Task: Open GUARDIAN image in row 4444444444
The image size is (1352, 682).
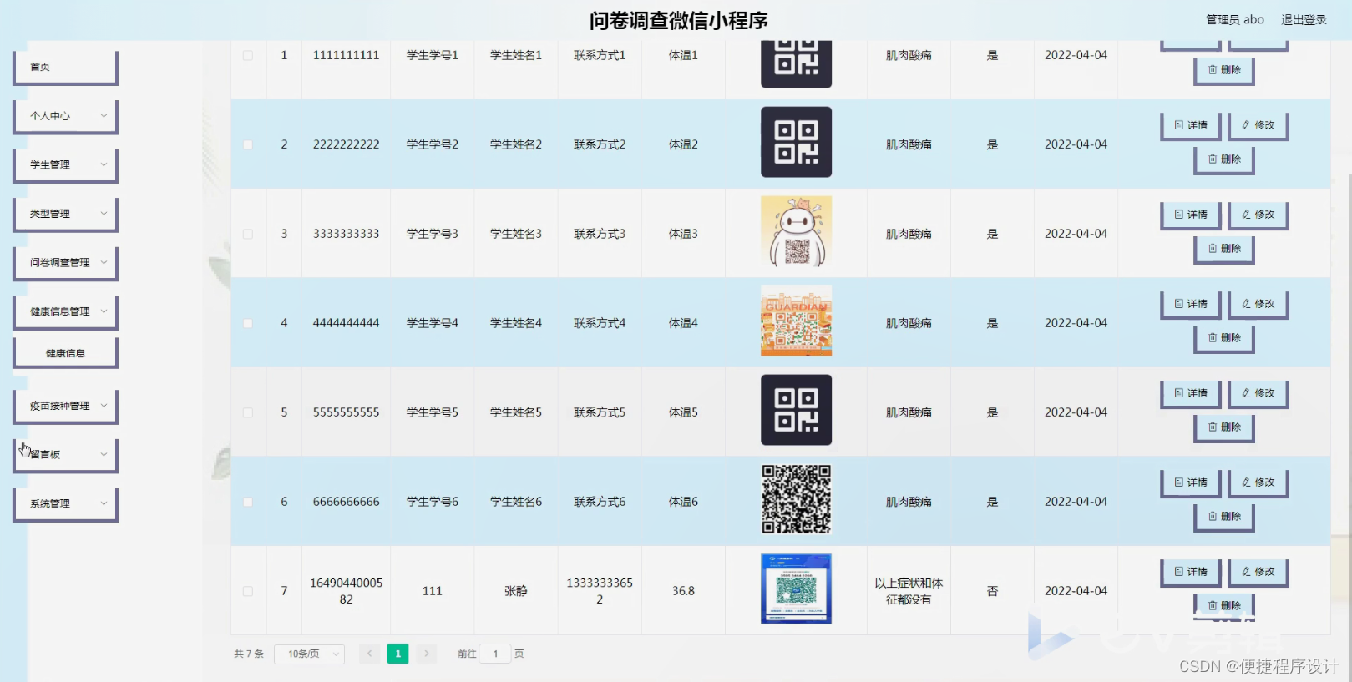Action: click(796, 321)
